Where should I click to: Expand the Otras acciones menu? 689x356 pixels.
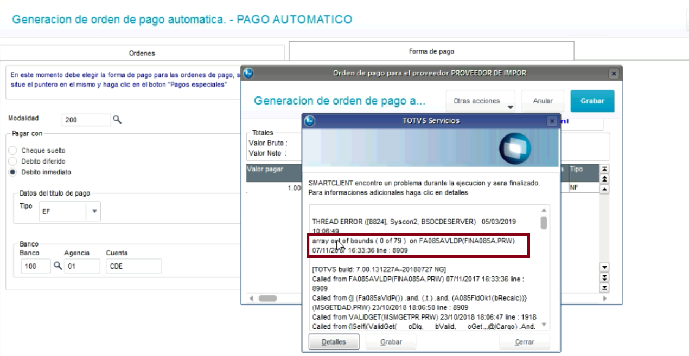pos(480,101)
